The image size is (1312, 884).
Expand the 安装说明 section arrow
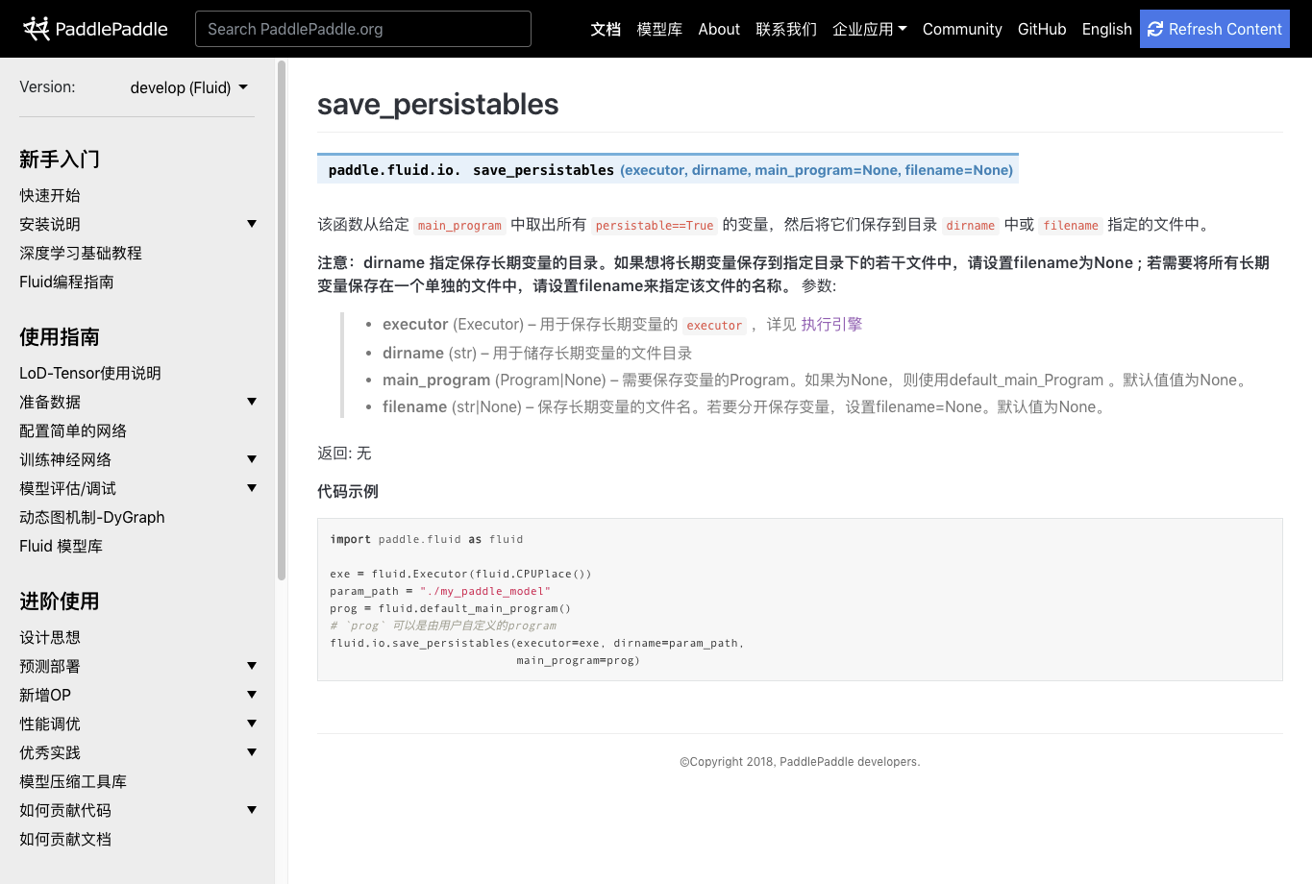click(252, 224)
